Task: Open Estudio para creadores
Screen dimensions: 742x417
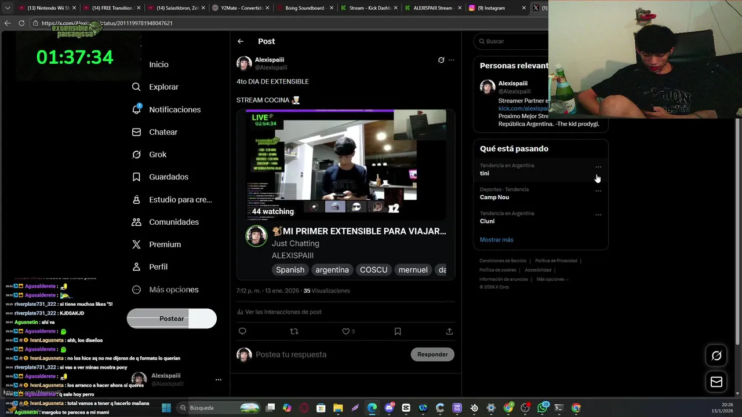Action: pos(180,199)
